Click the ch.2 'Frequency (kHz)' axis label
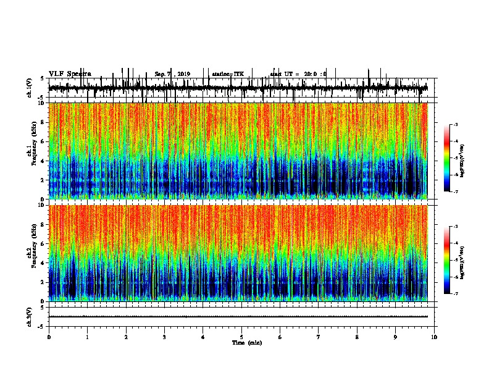Viewport: 489px width, 378px height. [34, 246]
